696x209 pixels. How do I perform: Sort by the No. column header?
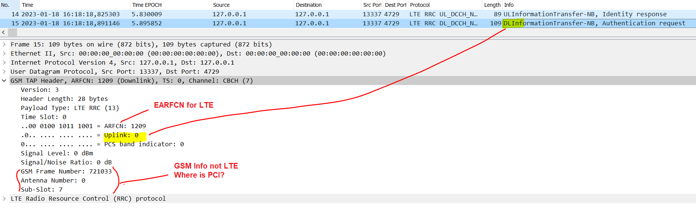(10, 5)
